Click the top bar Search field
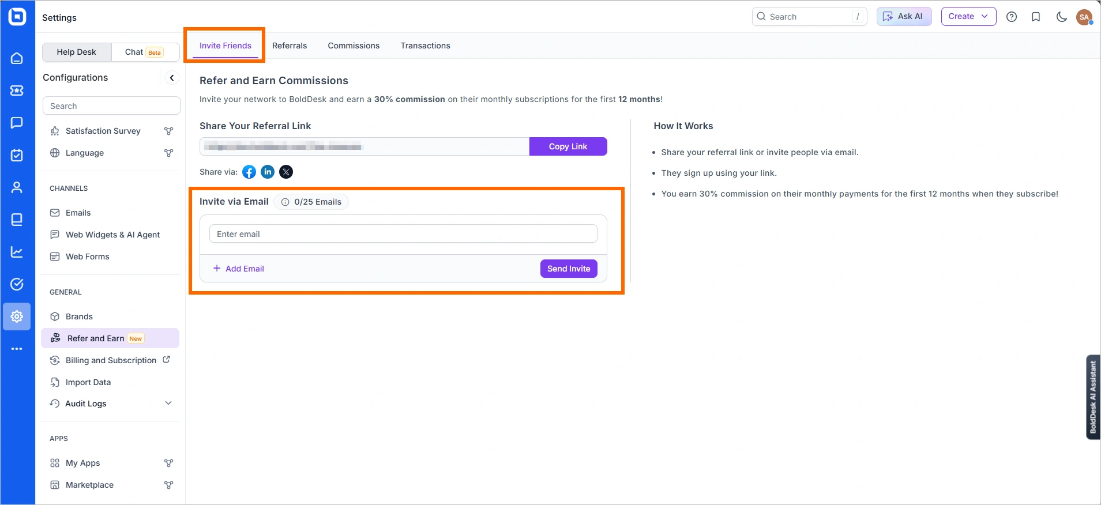This screenshot has width=1101, height=505. (809, 17)
